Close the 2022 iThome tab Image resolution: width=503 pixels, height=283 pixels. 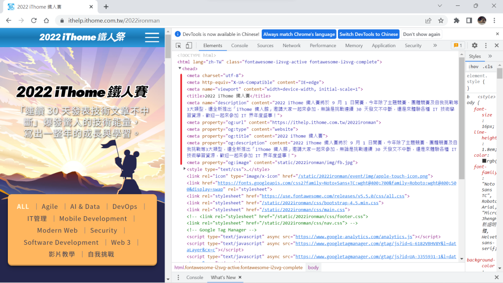91,7
